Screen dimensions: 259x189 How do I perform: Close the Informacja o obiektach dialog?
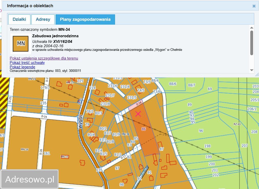click(x=254, y=6)
